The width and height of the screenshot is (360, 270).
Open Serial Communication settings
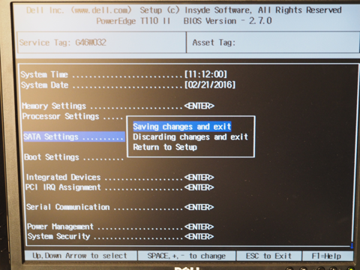coord(120,207)
